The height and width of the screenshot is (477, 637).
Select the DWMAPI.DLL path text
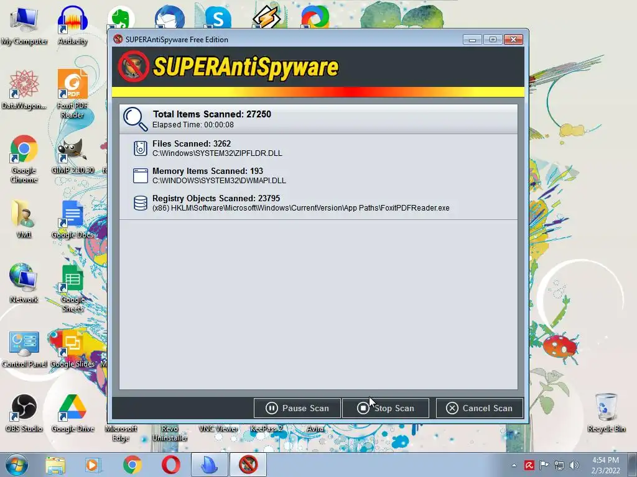point(219,181)
